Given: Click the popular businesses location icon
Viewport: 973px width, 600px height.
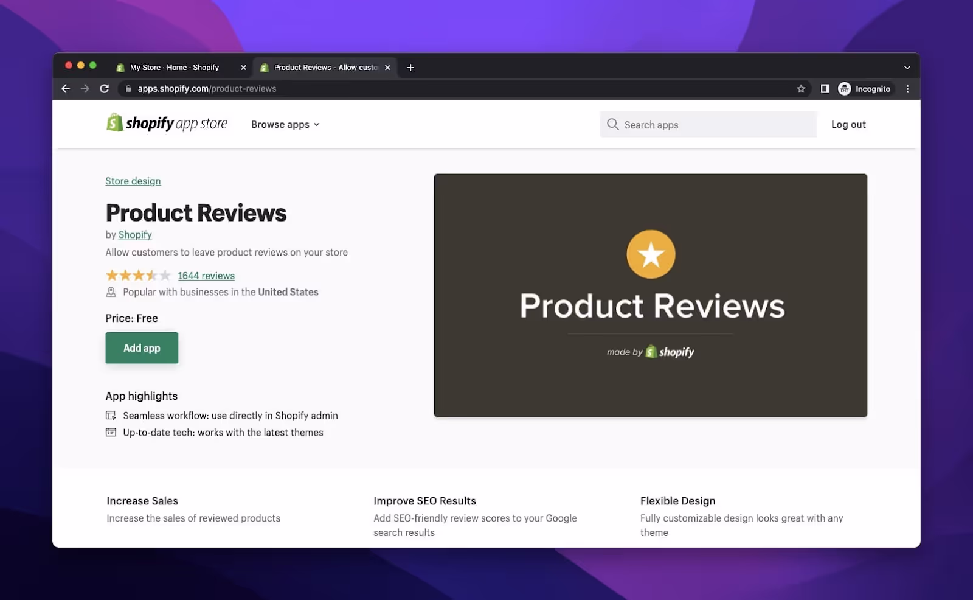Looking at the screenshot, I should click(111, 293).
